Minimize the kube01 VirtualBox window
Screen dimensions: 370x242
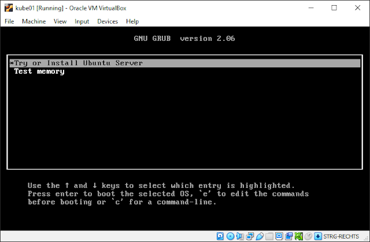coord(311,7)
